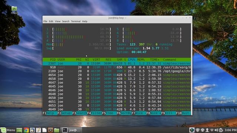Image resolution: width=237 pixels, height=133 pixels.
Task: Open the terminal Help menu
Action: pyautogui.click(x=85, y=21)
